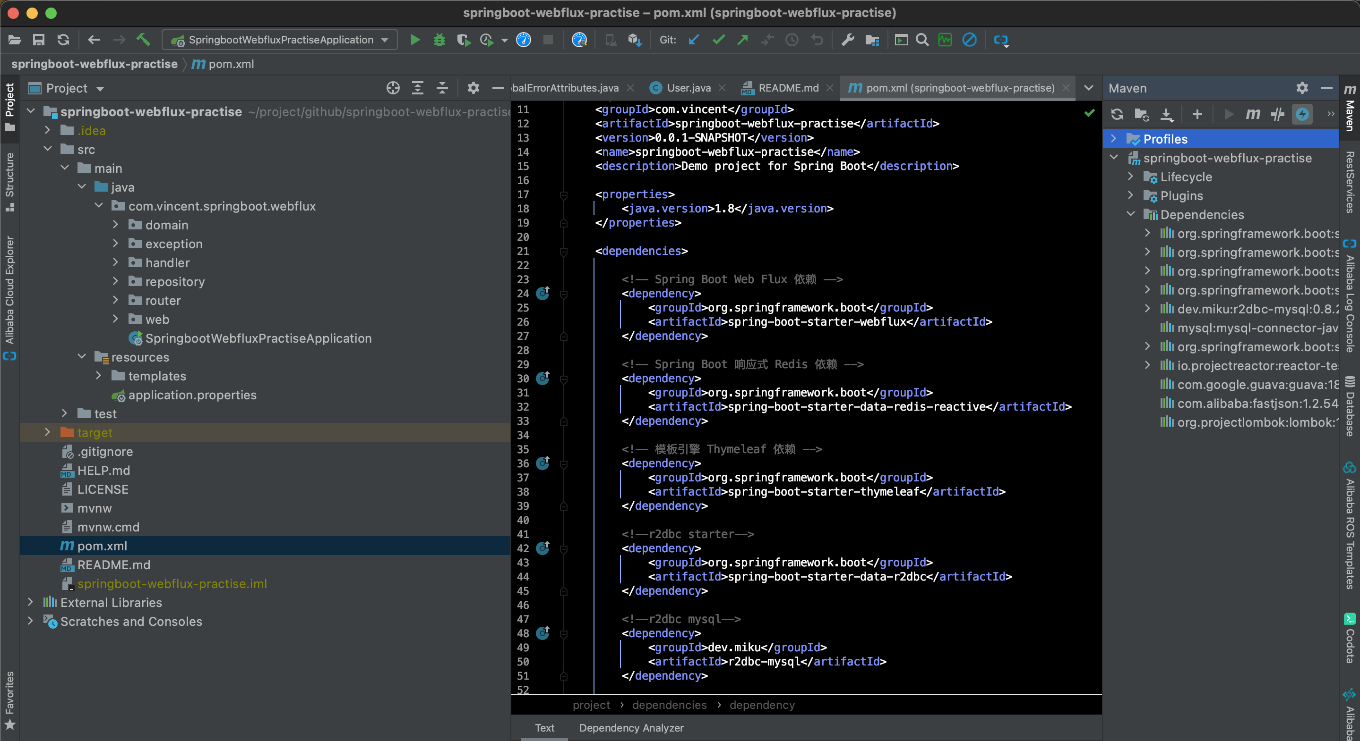1360x741 pixels.
Task: Toggle Maven skip tests mode
Action: coord(1302,114)
